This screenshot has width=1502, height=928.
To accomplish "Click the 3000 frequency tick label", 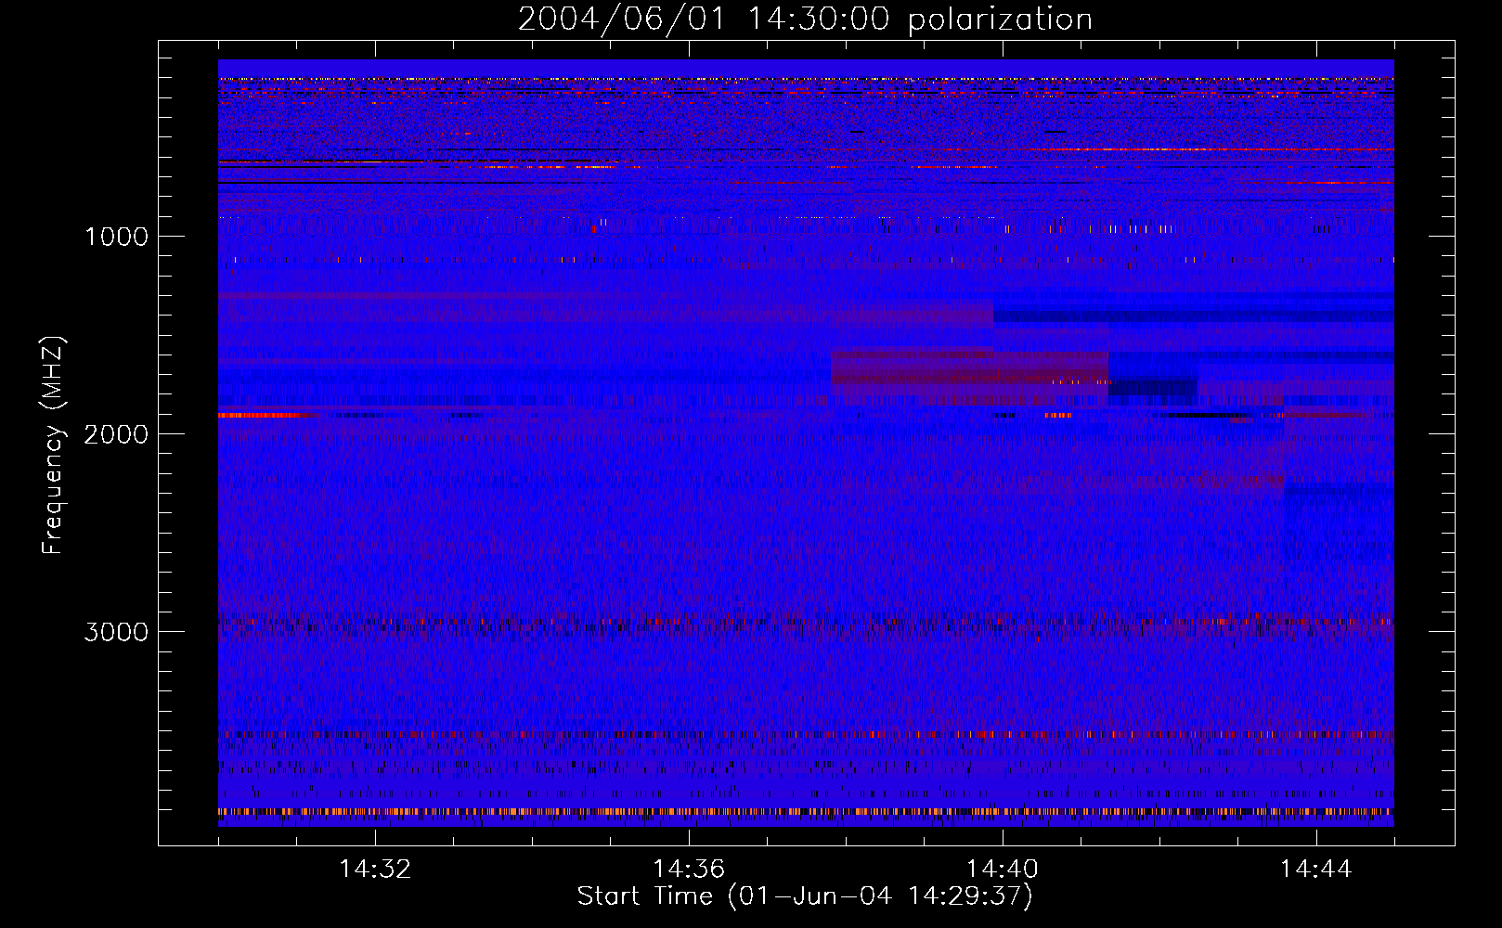I will (x=116, y=632).
